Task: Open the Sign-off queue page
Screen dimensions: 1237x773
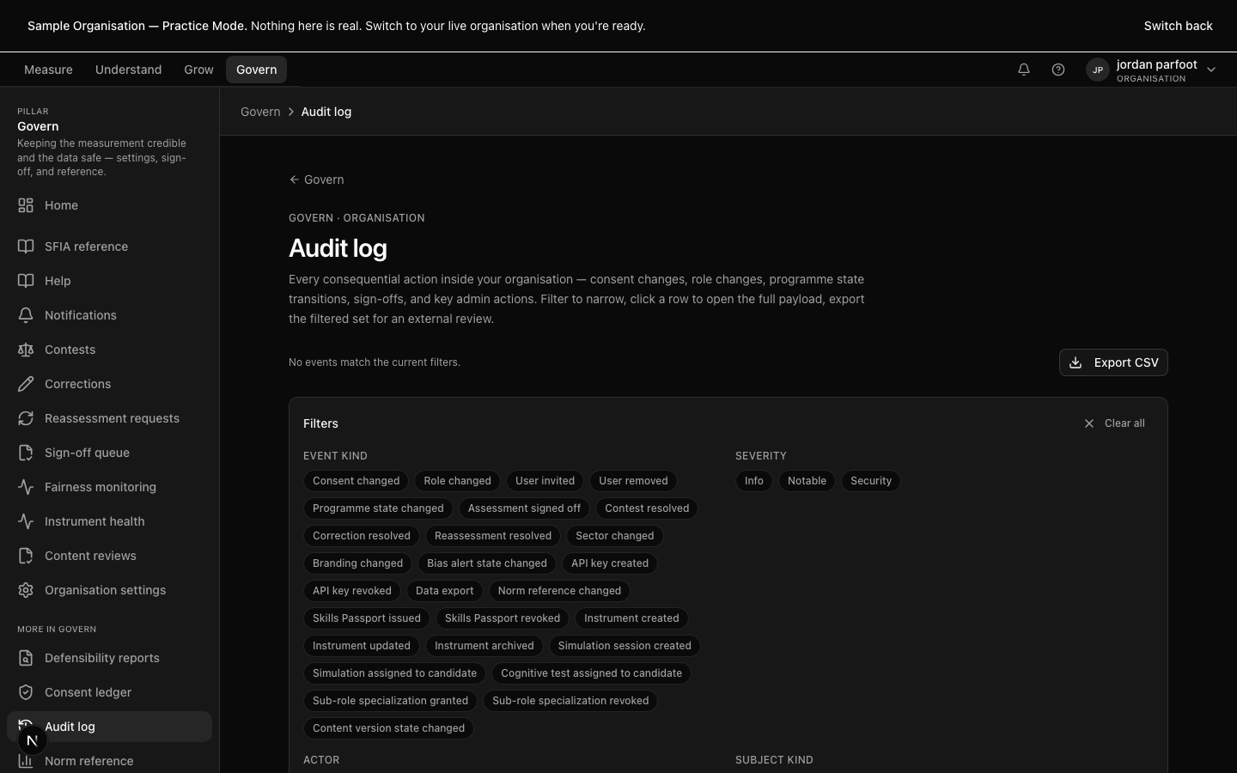Action: [109, 453]
